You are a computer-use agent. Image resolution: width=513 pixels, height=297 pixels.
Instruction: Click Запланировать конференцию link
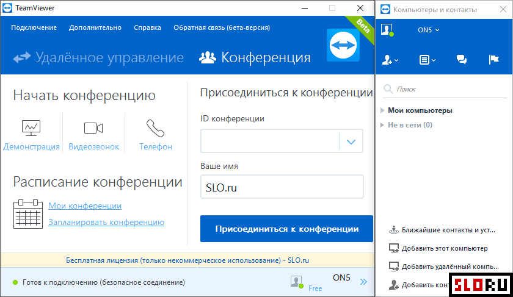click(x=106, y=222)
